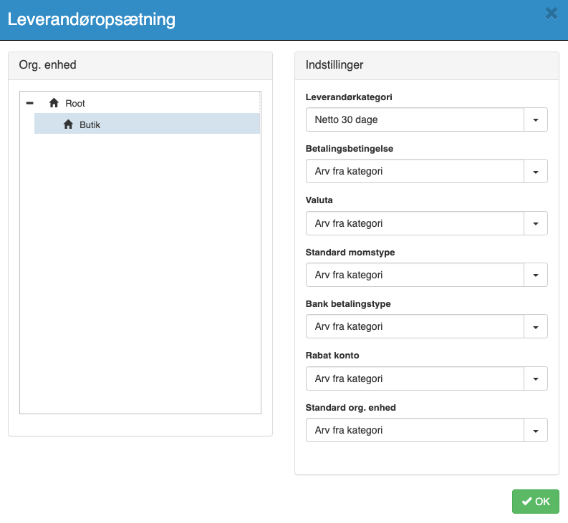Open Standard org. enhed dropdown arrow
The width and height of the screenshot is (568, 523).
click(x=535, y=430)
